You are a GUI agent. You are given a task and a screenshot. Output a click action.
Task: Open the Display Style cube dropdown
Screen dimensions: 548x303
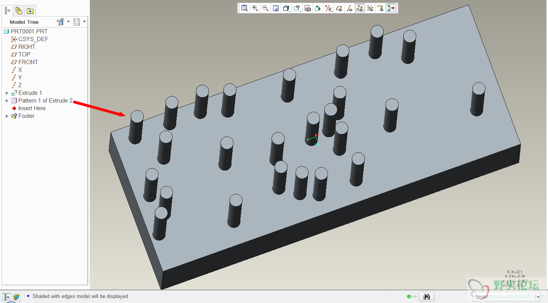point(286,8)
